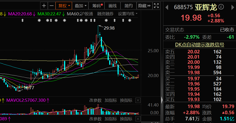Click the 16.77 low price label
236x123 pixels.
point(29,88)
